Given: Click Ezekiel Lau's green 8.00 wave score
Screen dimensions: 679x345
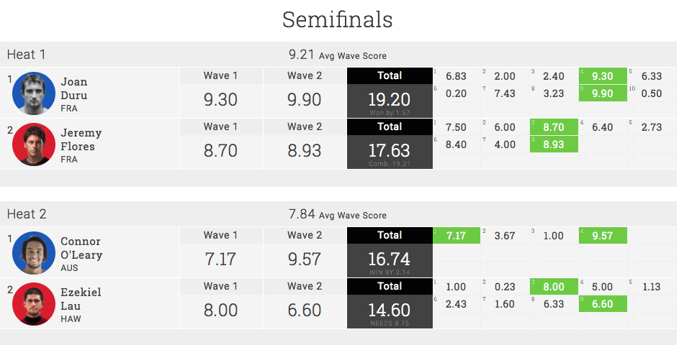Looking at the screenshot, I should [x=553, y=287].
